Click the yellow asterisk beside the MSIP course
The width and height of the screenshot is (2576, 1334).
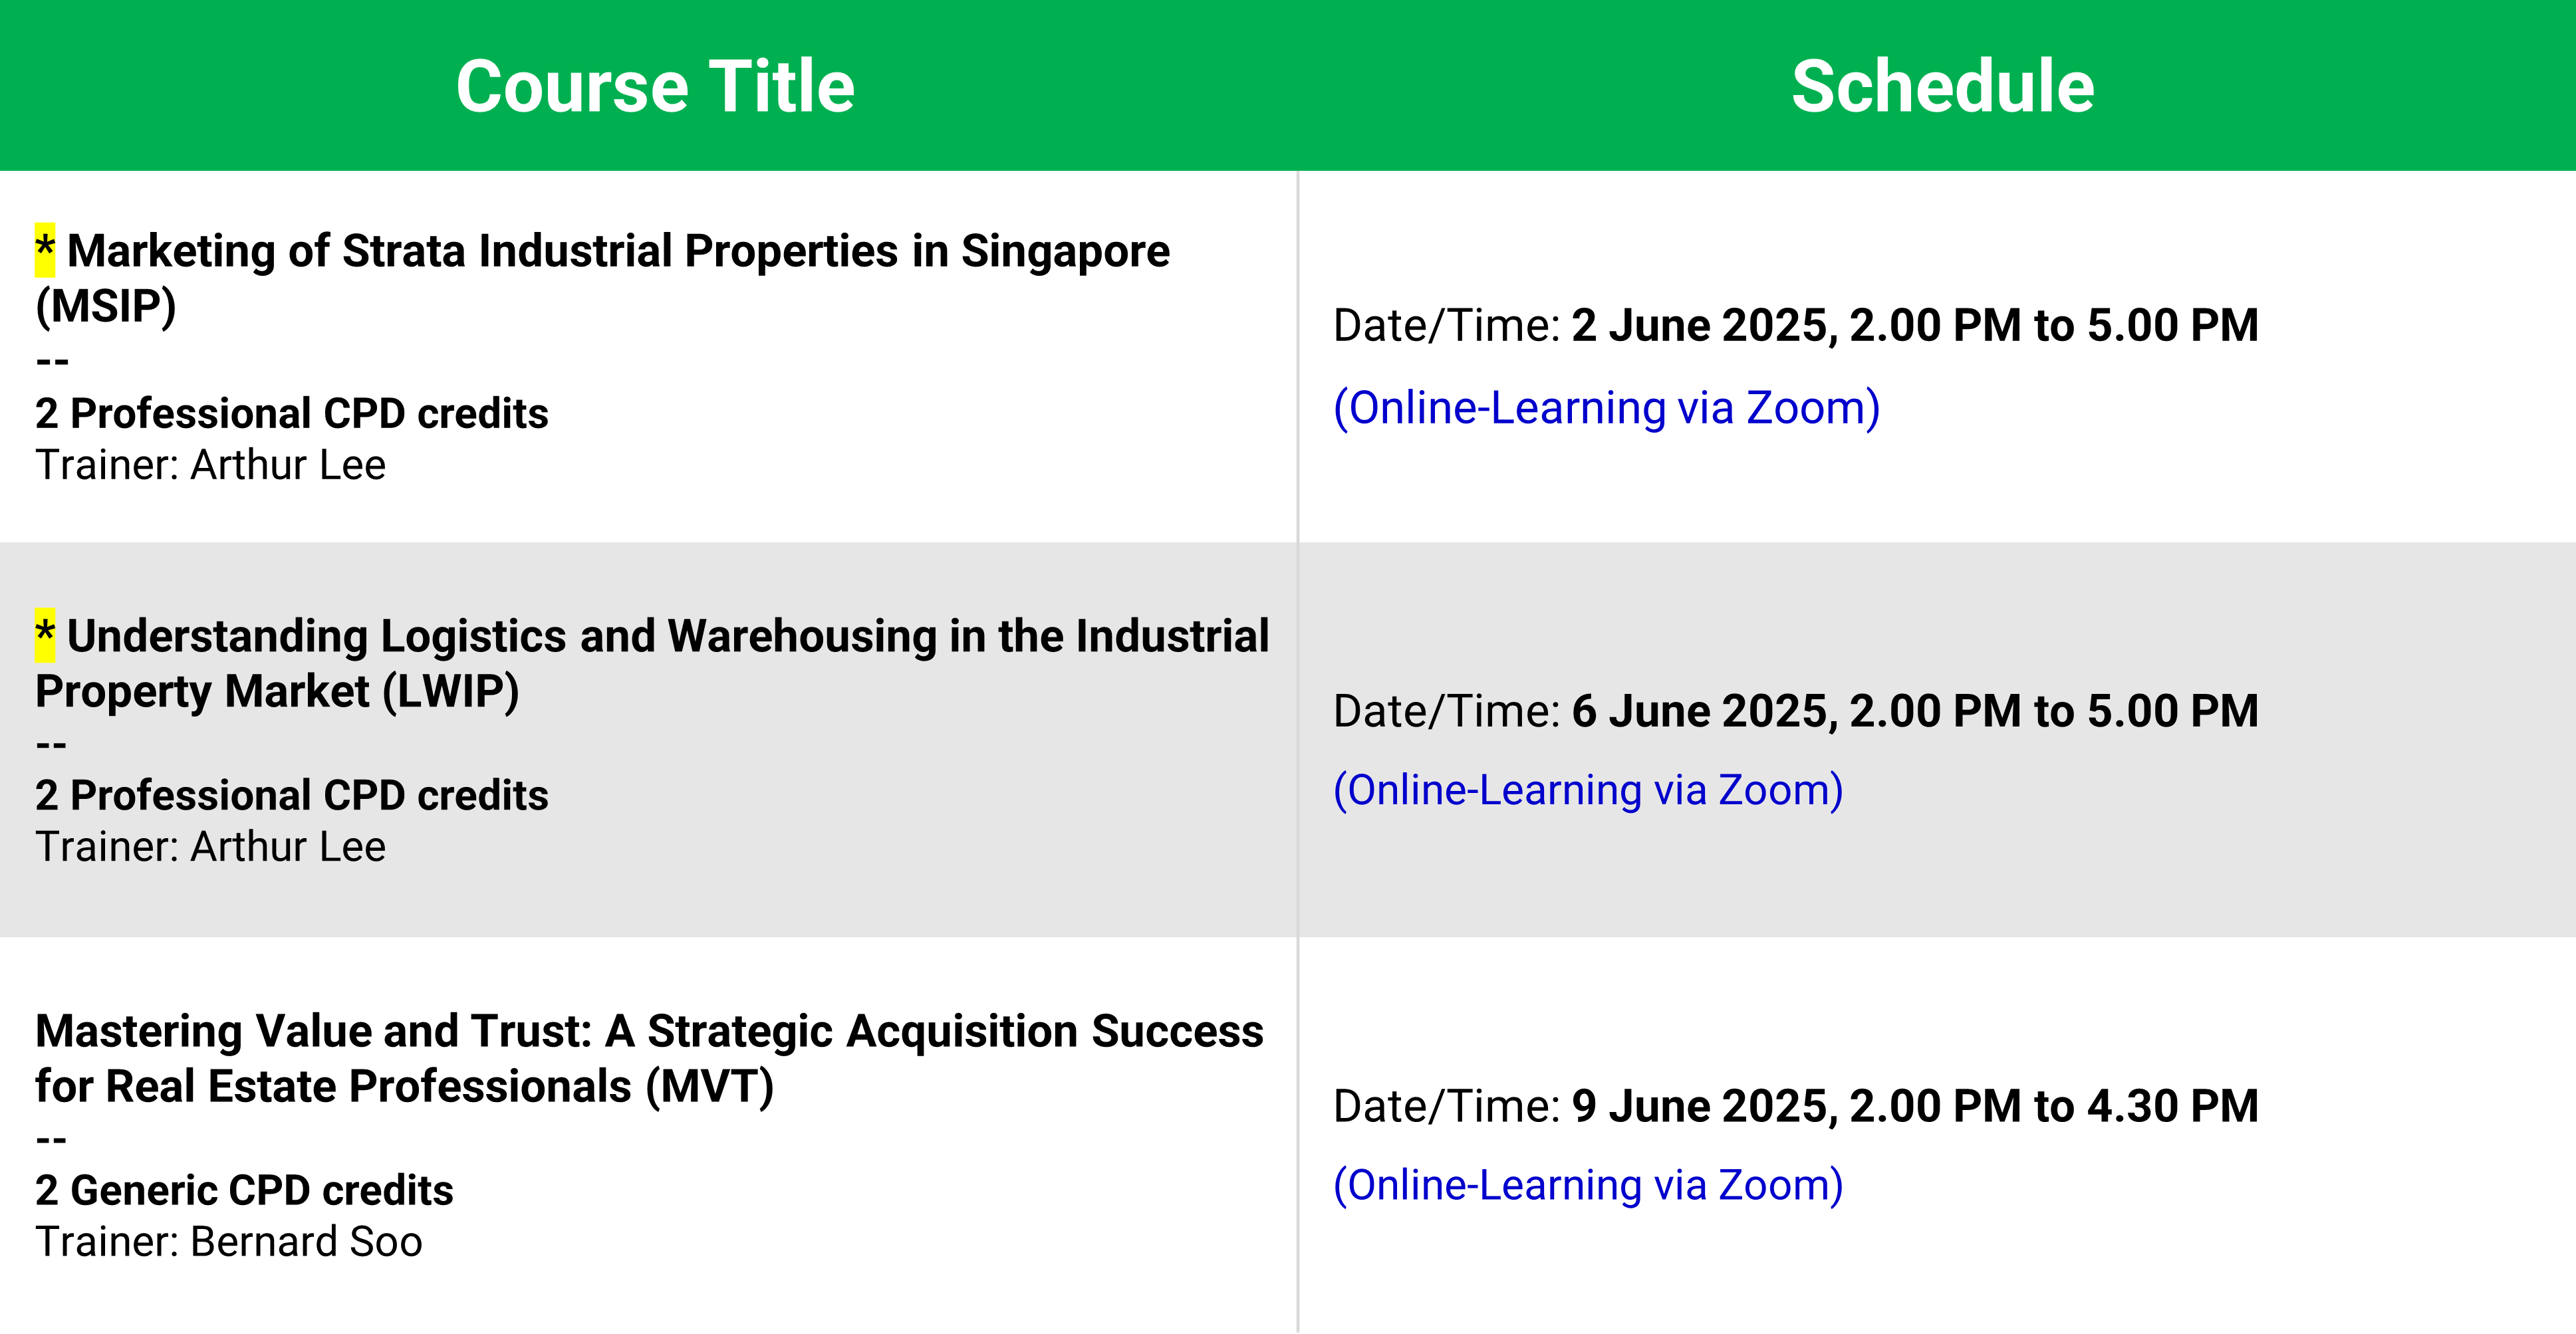tap(45, 250)
